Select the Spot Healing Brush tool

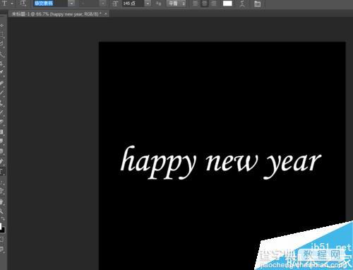tap(2, 83)
